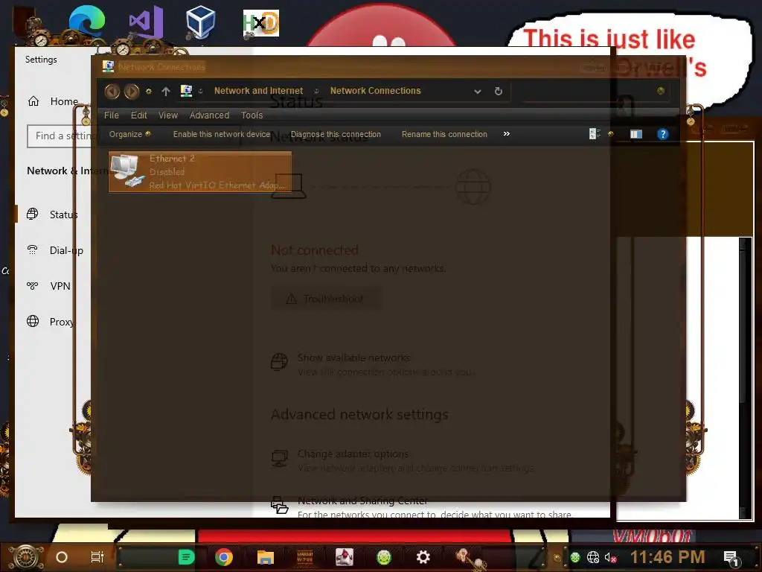Image resolution: width=762 pixels, height=572 pixels.
Task: Click the search box in Network Connections
Action: point(595,91)
